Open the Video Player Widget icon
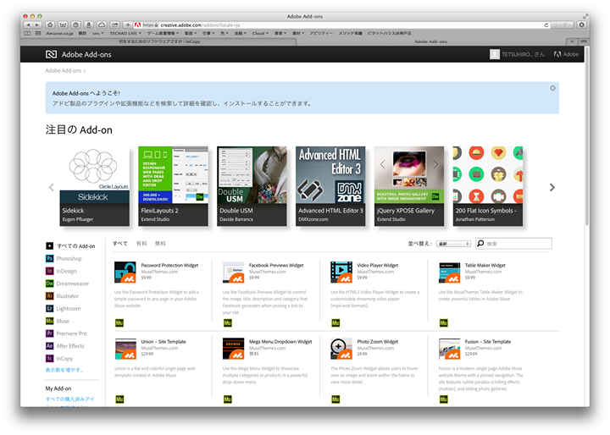This screenshot has width=610, height=435. point(341,273)
